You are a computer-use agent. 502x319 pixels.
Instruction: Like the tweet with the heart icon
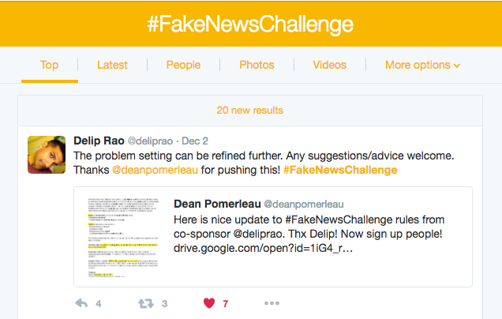point(209,303)
